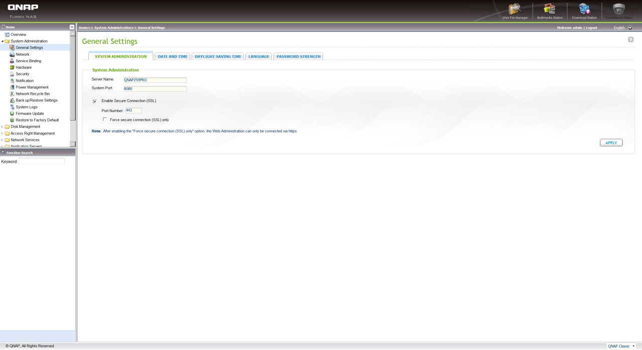Uncheck Enable Secure Connection (SSL)

coord(94,101)
